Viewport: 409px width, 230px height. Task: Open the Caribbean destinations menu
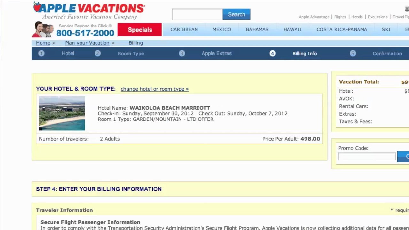pyautogui.click(x=184, y=29)
